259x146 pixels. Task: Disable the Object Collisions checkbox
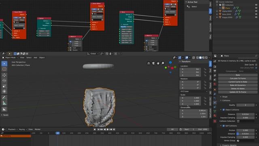223,110
